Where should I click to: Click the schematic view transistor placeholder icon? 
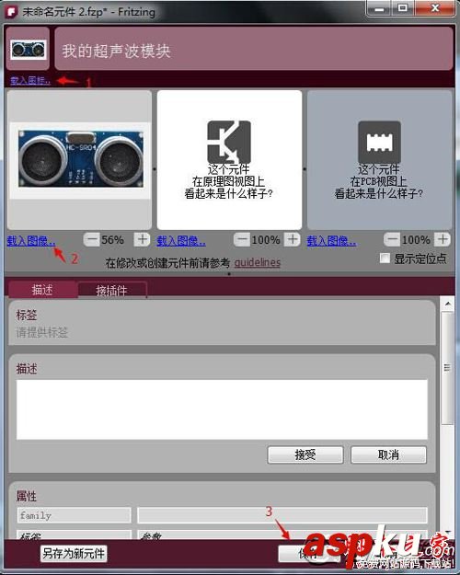(x=229, y=142)
